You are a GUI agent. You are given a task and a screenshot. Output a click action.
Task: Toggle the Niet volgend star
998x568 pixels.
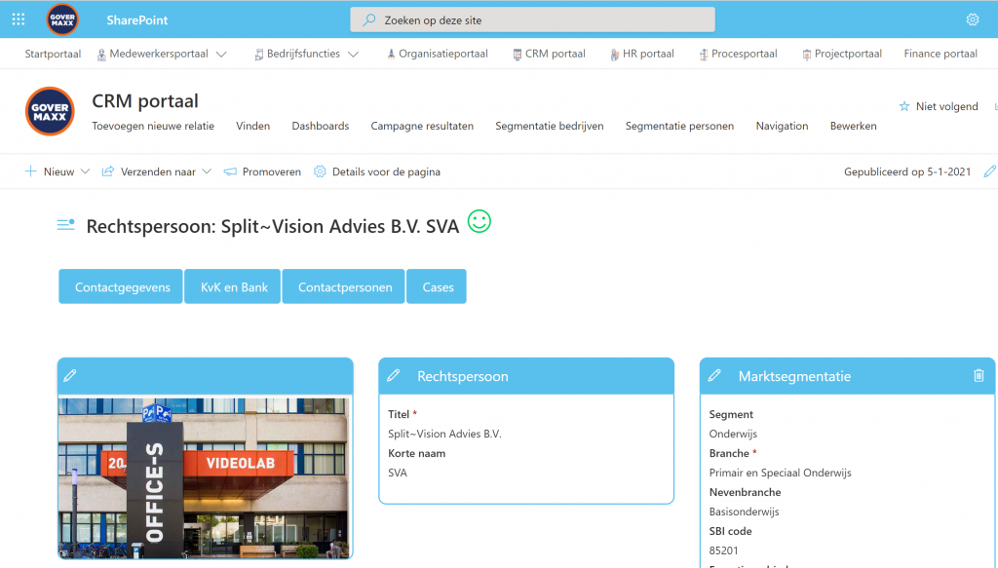903,106
